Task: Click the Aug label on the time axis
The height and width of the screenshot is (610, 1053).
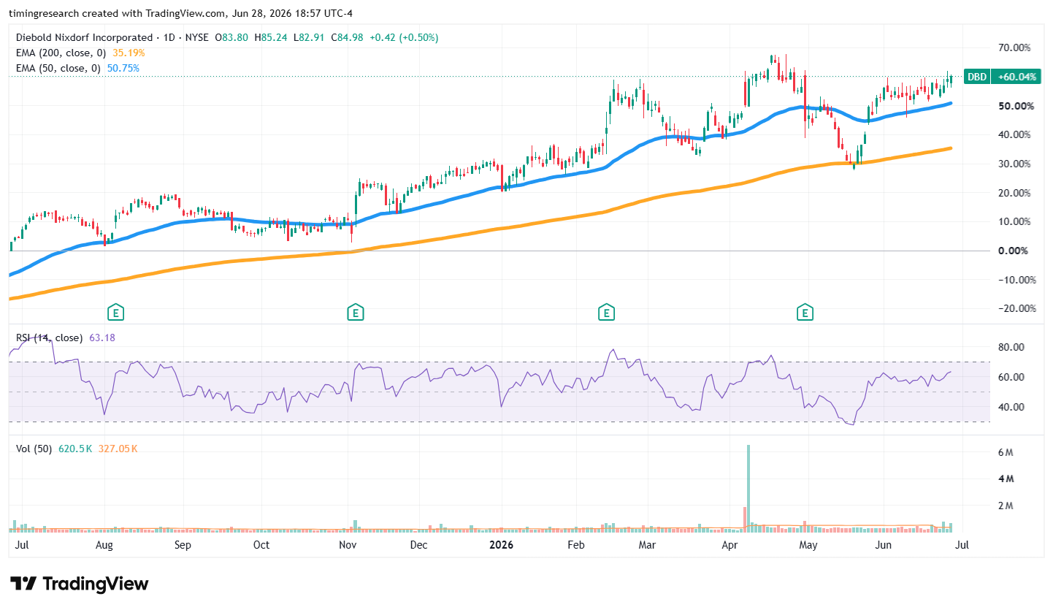Action: (x=104, y=545)
